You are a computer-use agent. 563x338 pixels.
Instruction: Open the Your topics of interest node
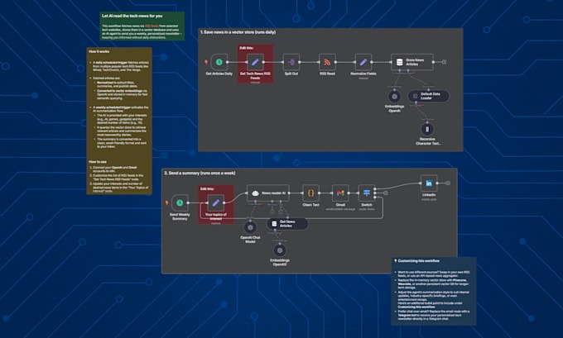[216, 203]
